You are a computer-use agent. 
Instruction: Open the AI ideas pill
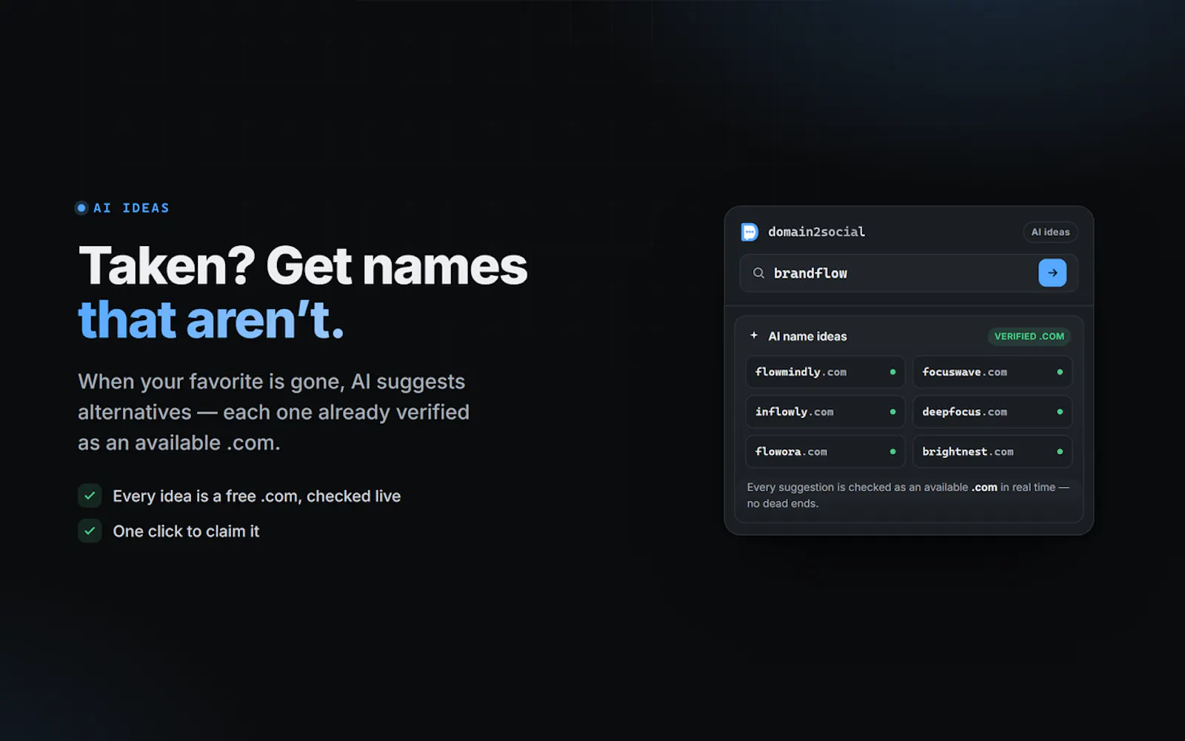[1050, 232]
